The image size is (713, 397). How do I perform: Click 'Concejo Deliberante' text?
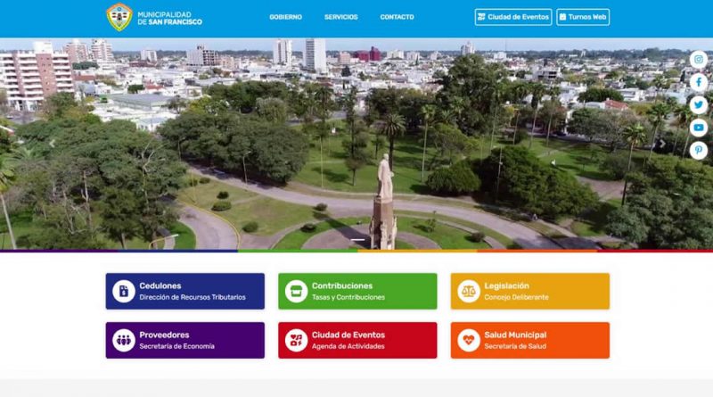tap(516, 297)
